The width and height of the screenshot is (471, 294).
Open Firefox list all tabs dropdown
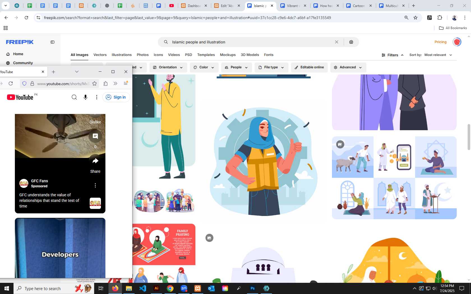[77, 72]
